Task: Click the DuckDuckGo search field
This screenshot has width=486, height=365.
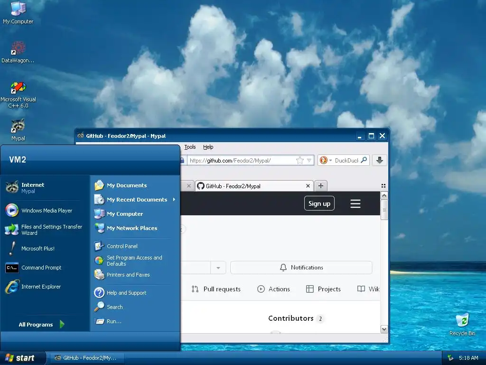Action: point(346,161)
